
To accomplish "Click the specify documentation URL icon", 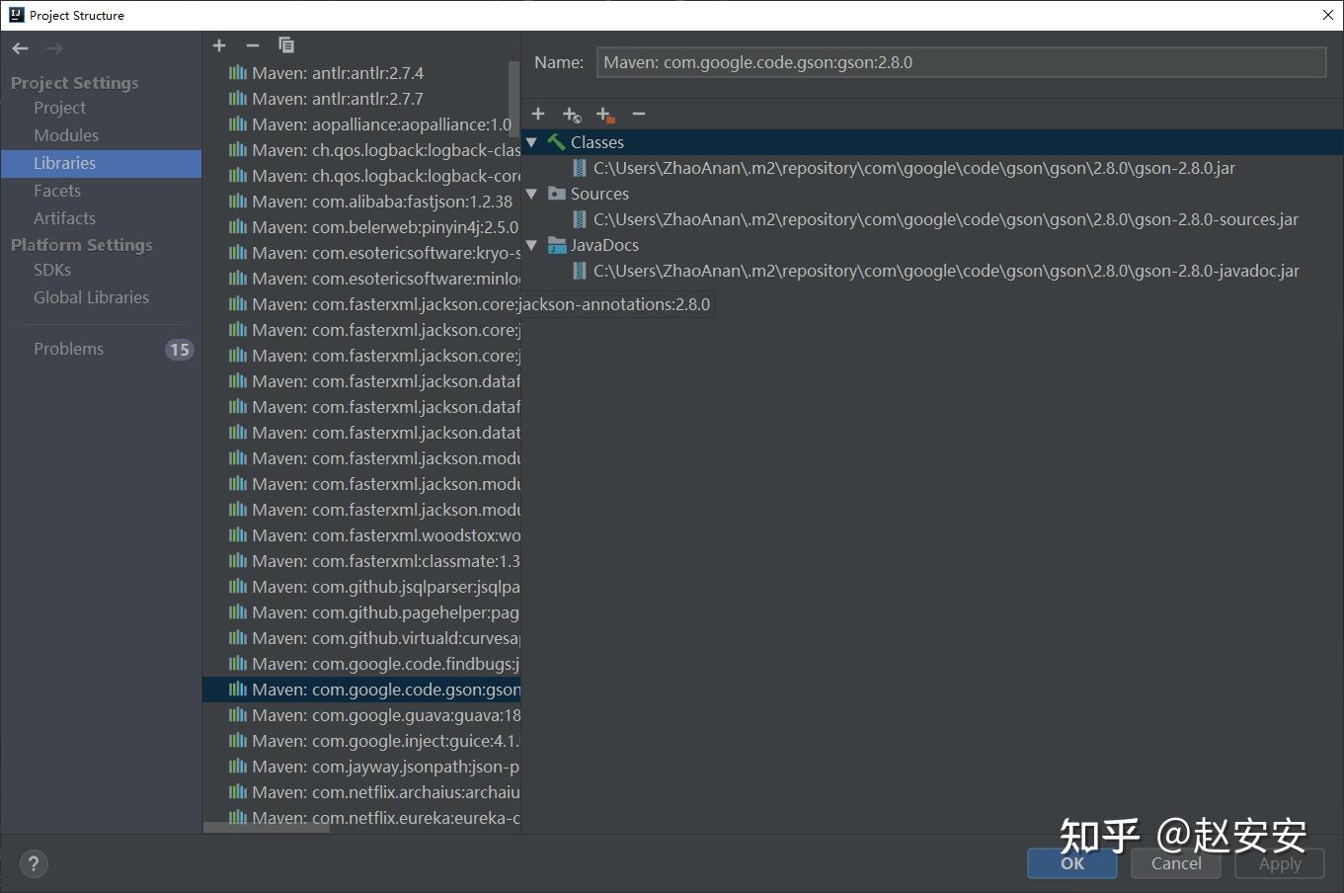I will point(572,116).
